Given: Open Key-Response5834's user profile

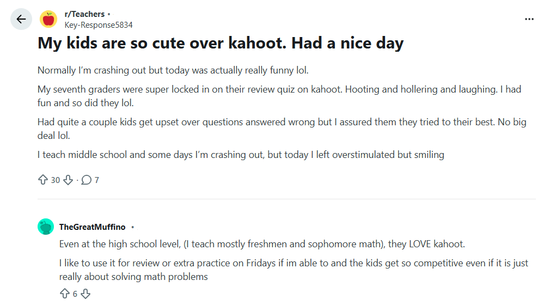Looking at the screenshot, I should coord(98,25).
